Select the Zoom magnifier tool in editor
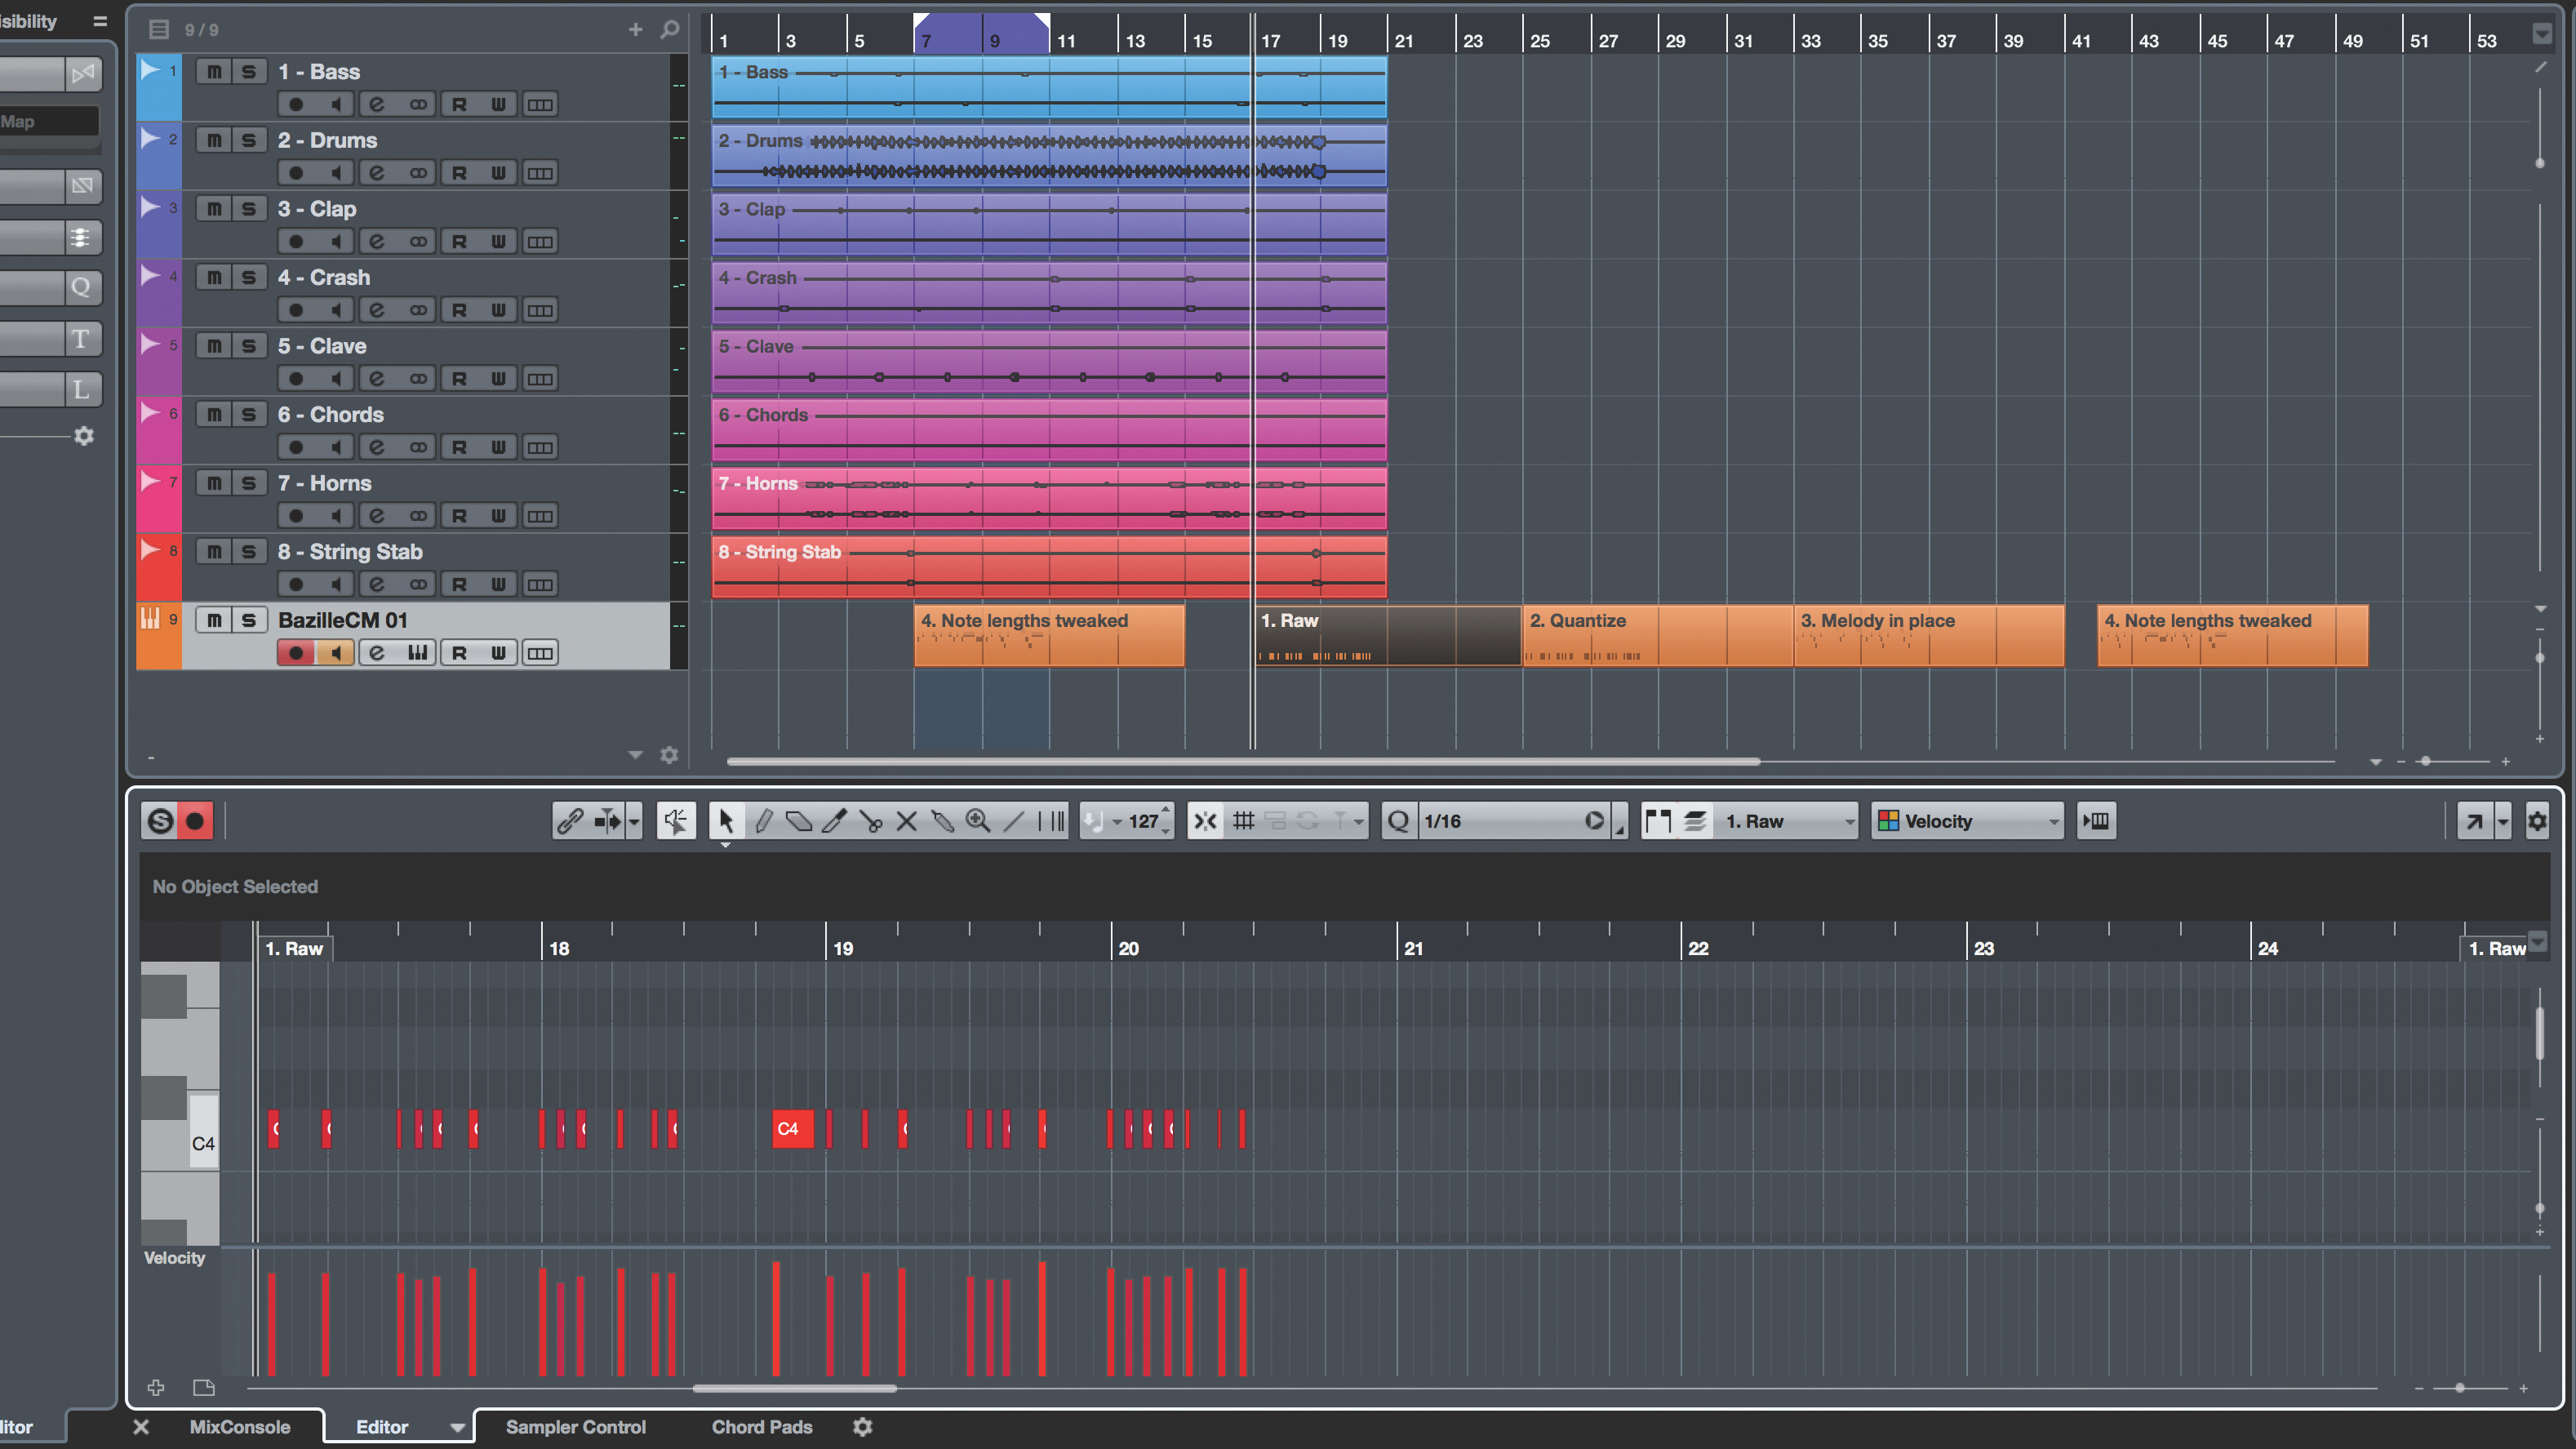 click(x=978, y=821)
